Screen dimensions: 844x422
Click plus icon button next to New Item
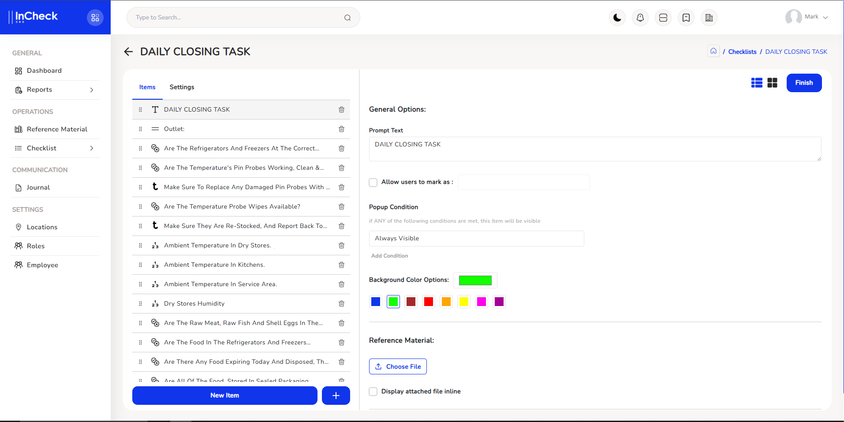coord(336,396)
